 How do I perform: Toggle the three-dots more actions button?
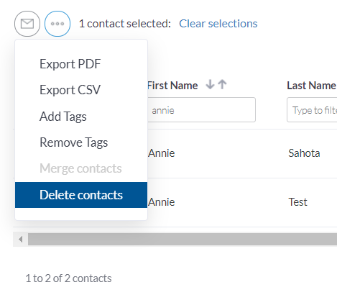(57, 24)
